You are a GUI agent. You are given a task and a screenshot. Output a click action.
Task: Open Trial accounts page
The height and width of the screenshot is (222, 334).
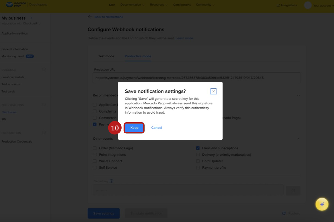coord(11,84)
